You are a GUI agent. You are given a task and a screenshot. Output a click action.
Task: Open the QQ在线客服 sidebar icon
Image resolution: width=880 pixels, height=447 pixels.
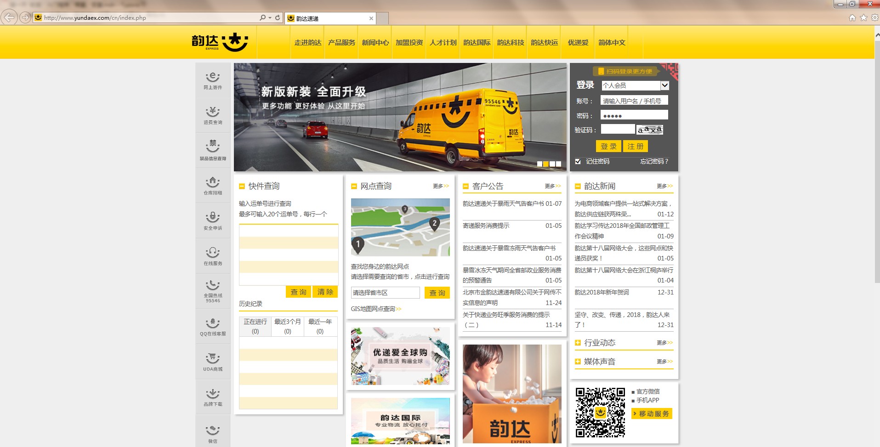point(213,327)
